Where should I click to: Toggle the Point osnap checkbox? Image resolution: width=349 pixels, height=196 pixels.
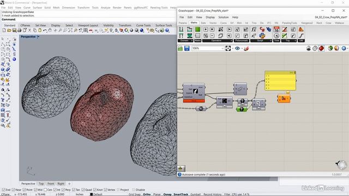[x=24, y=190]
